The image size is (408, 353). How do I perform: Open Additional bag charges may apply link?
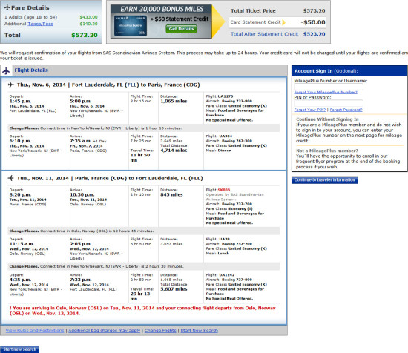click(105, 330)
